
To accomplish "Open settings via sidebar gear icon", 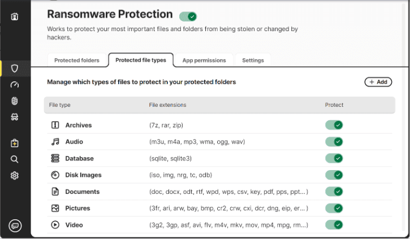I will click(x=15, y=176).
